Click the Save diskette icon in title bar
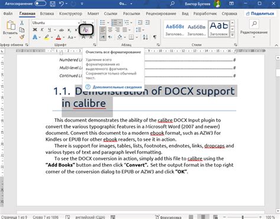This screenshot has width=280, height=219. coord(53,4)
